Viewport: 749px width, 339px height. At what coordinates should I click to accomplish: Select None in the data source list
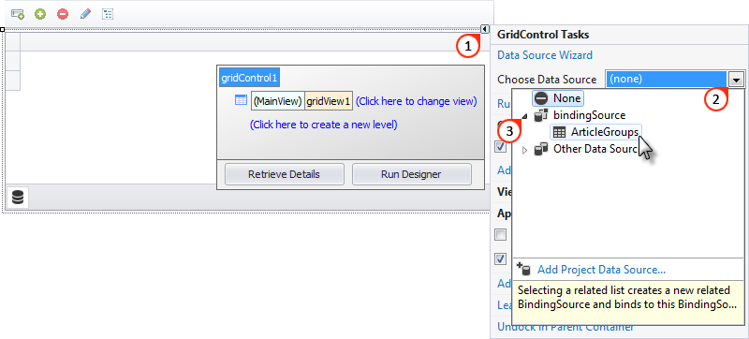click(x=557, y=98)
